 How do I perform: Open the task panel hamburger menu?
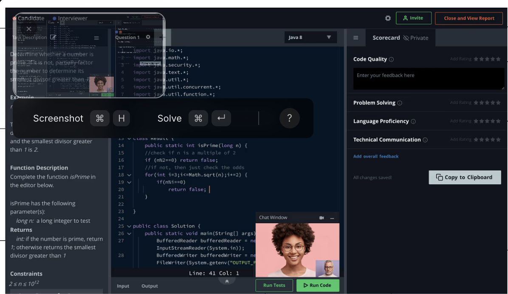(x=96, y=38)
